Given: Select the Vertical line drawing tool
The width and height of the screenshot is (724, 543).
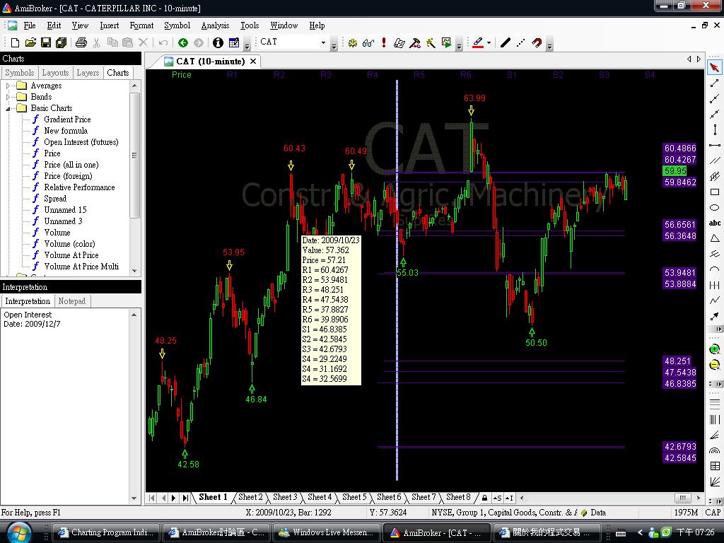Looking at the screenshot, I should click(714, 130).
